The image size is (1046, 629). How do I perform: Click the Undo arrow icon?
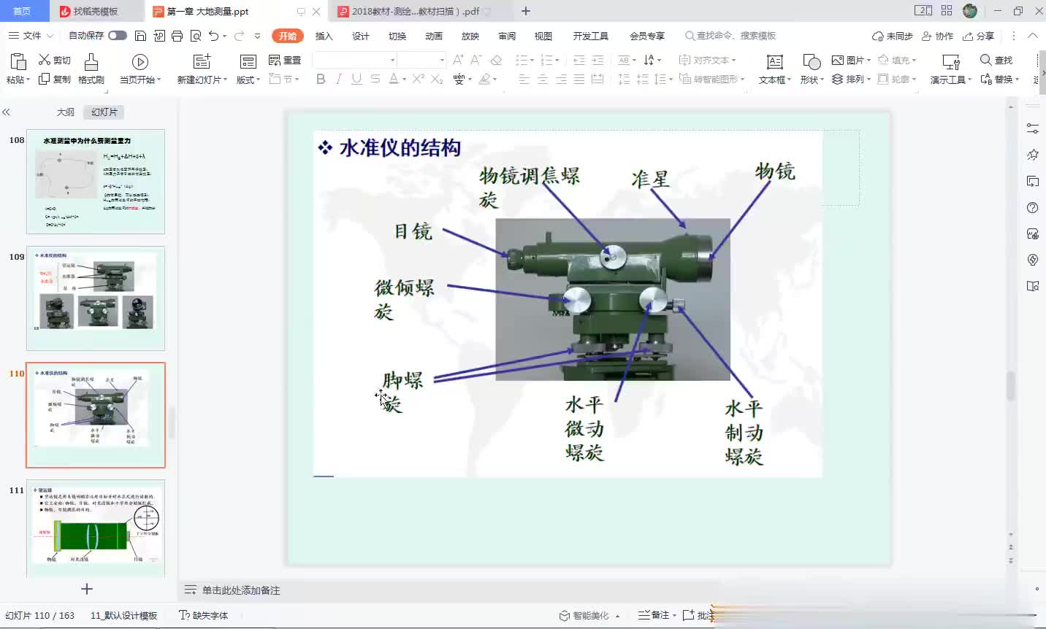[x=213, y=36]
